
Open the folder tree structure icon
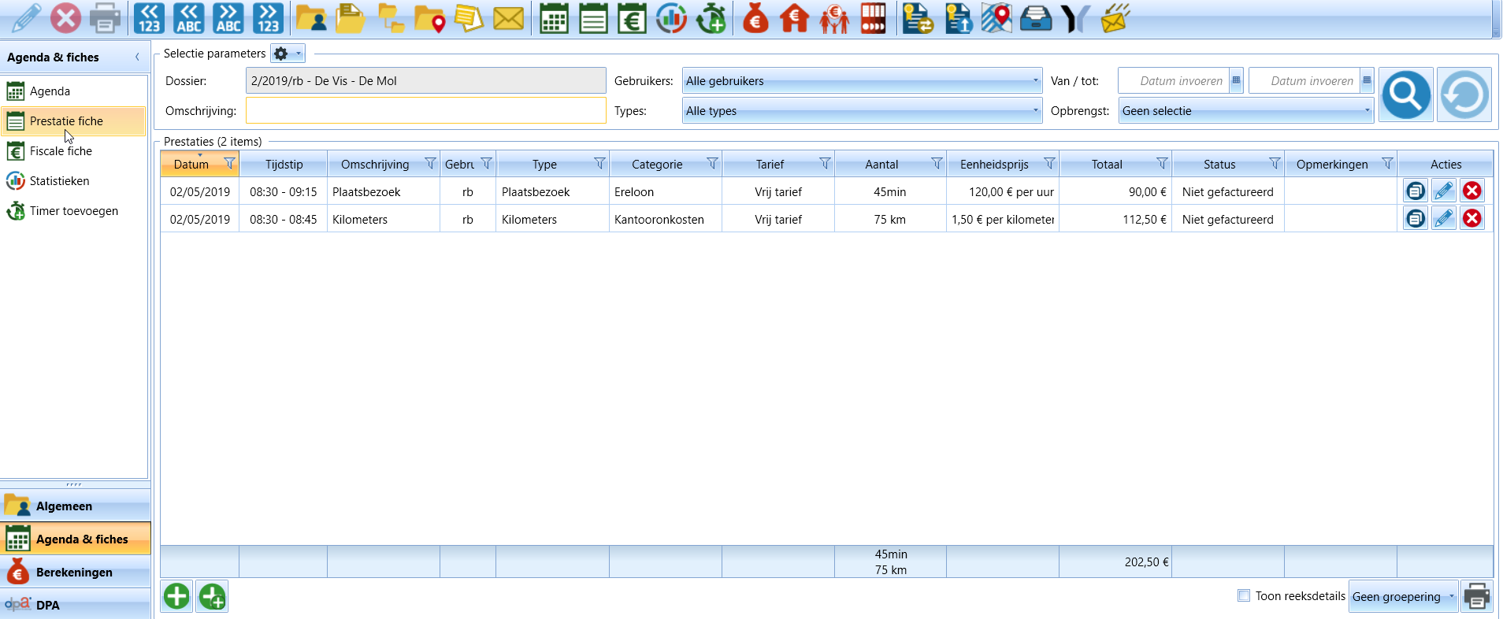[x=390, y=18]
